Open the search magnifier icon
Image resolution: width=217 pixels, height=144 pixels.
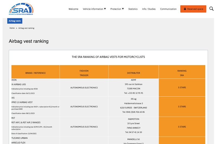211,9
